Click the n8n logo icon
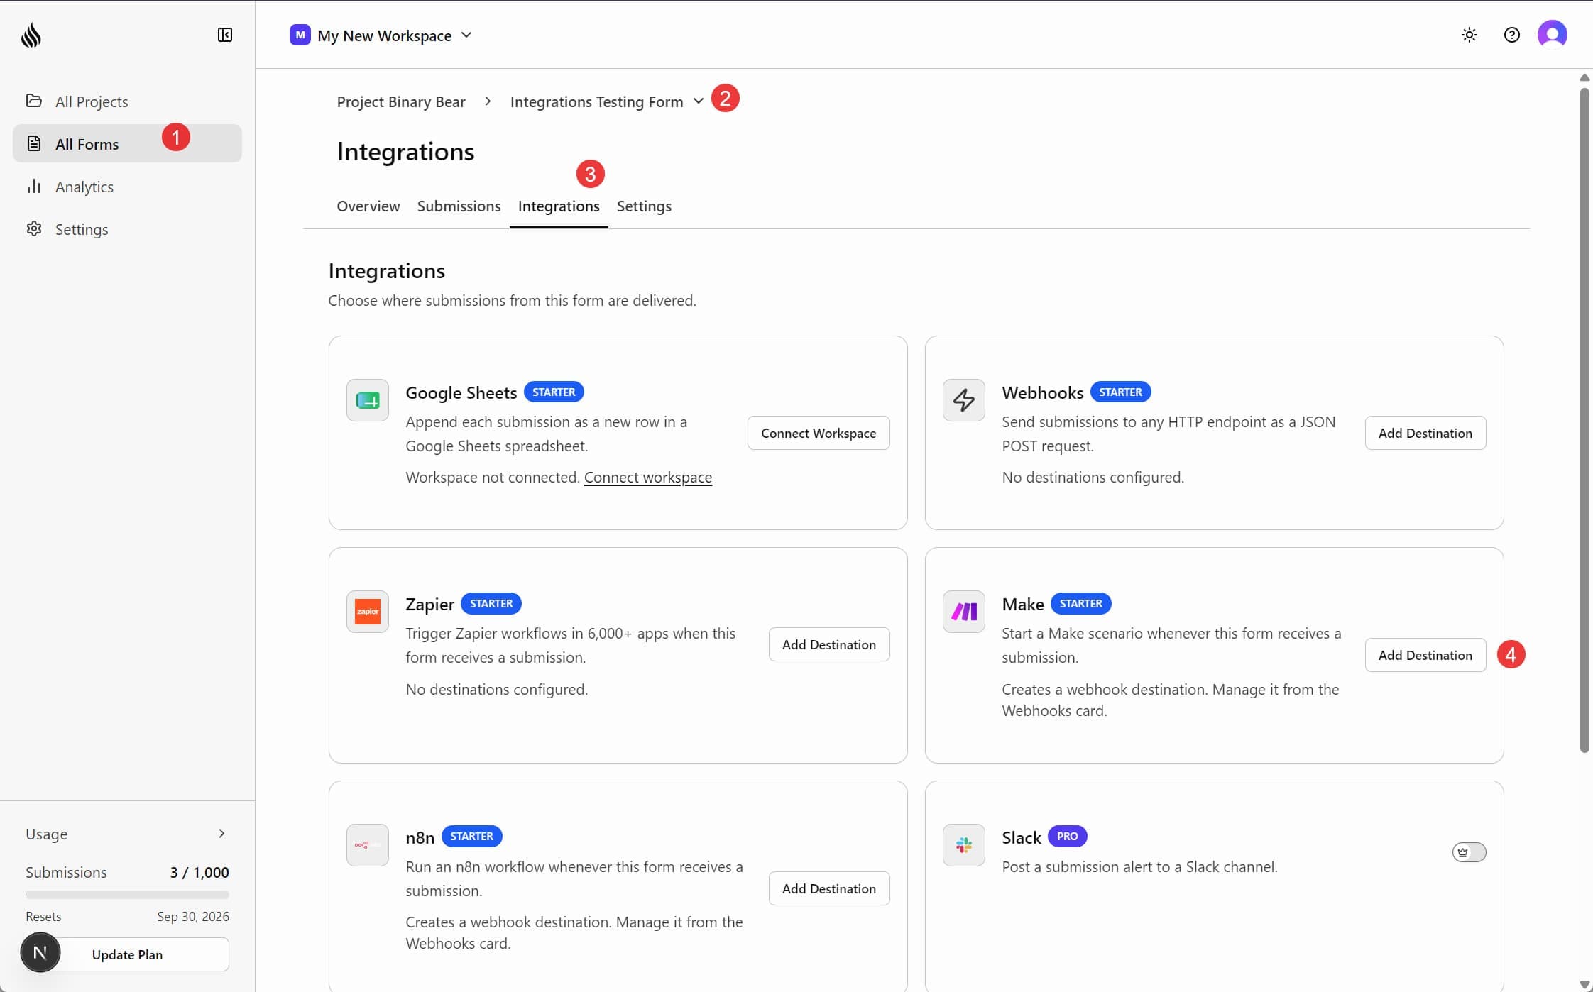 (x=368, y=845)
